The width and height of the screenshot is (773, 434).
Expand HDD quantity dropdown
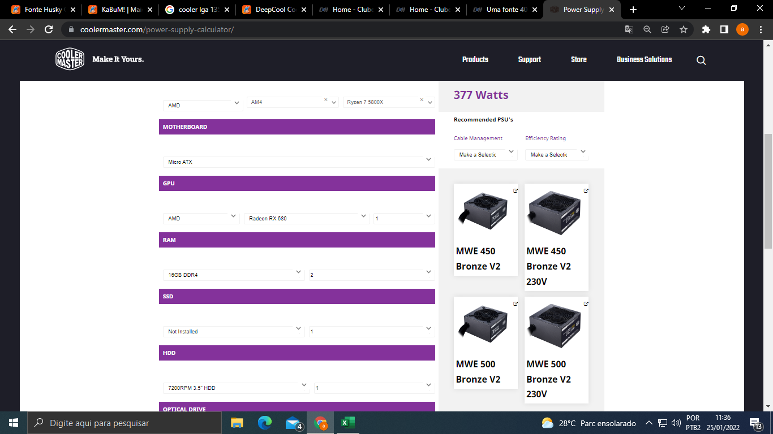tap(374, 388)
